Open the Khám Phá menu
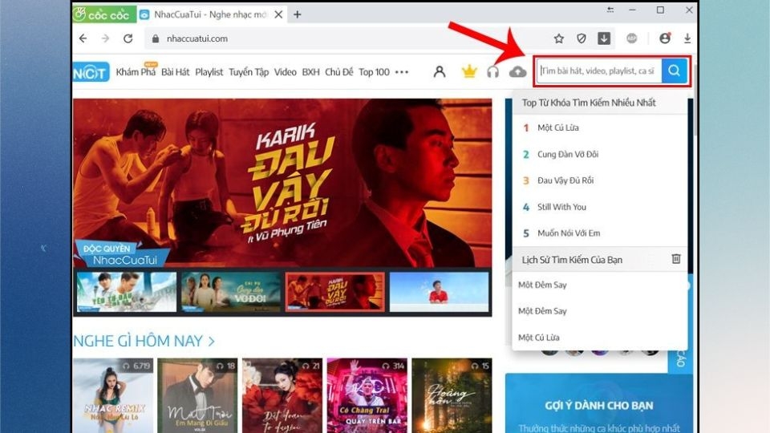 tap(136, 72)
